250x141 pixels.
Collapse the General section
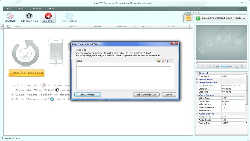[x=197, y=73]
